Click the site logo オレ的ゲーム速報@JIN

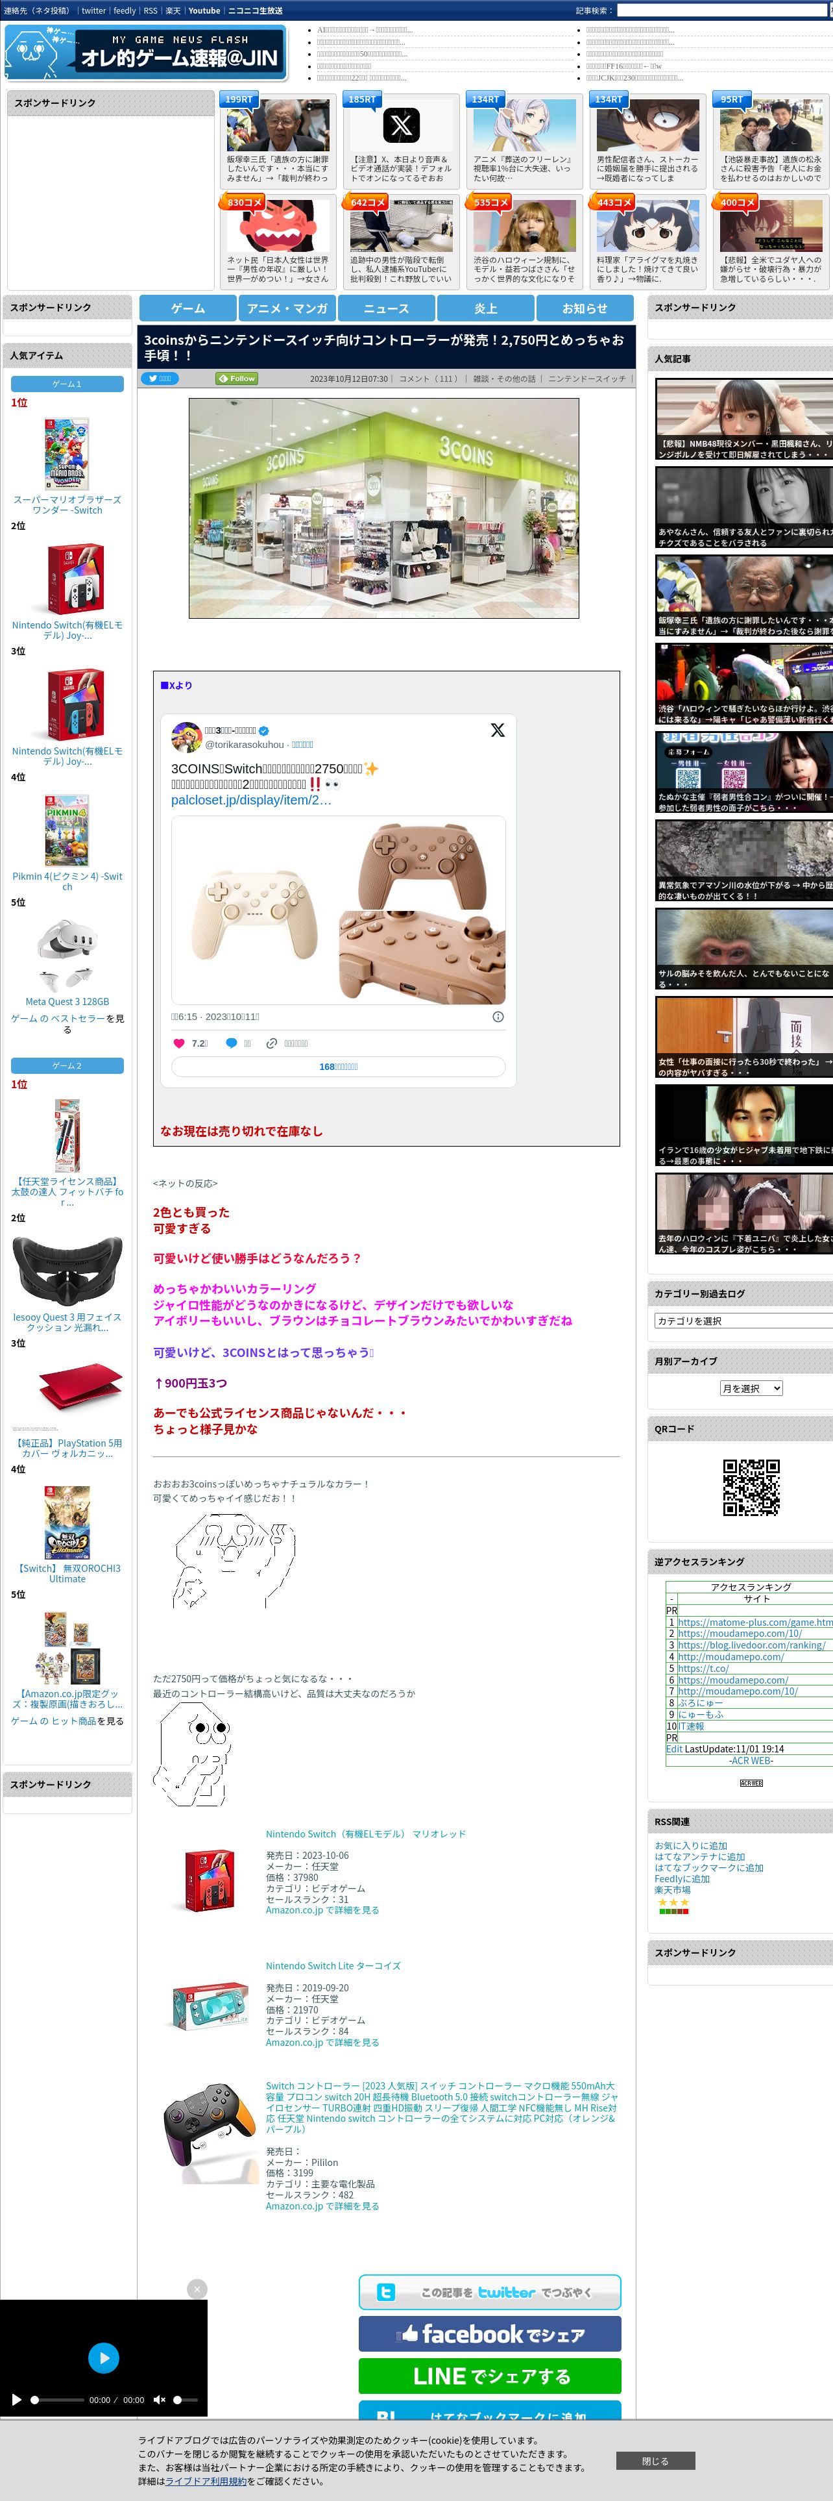point(147,53)
